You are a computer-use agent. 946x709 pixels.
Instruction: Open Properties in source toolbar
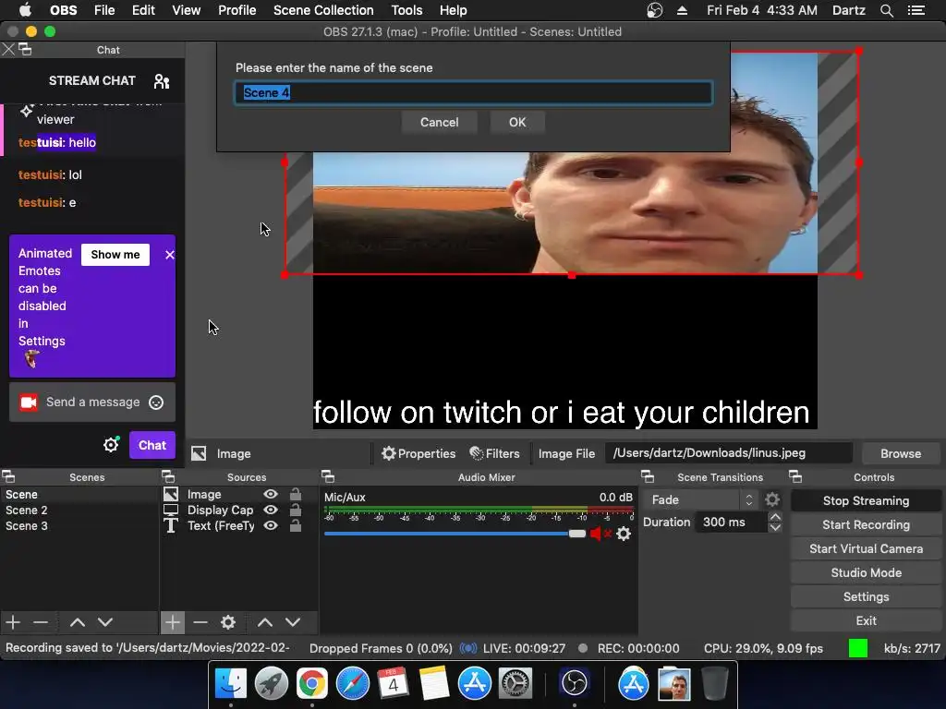418,453
